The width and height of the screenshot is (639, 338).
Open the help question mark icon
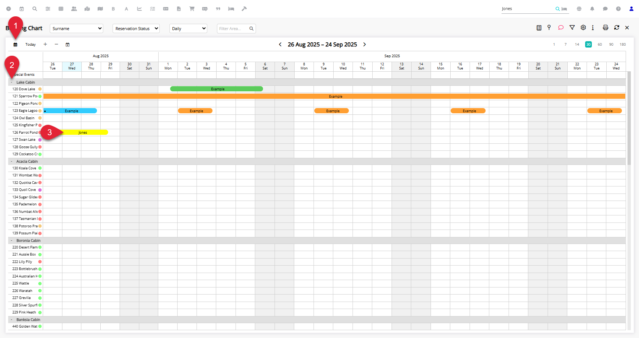618,9
